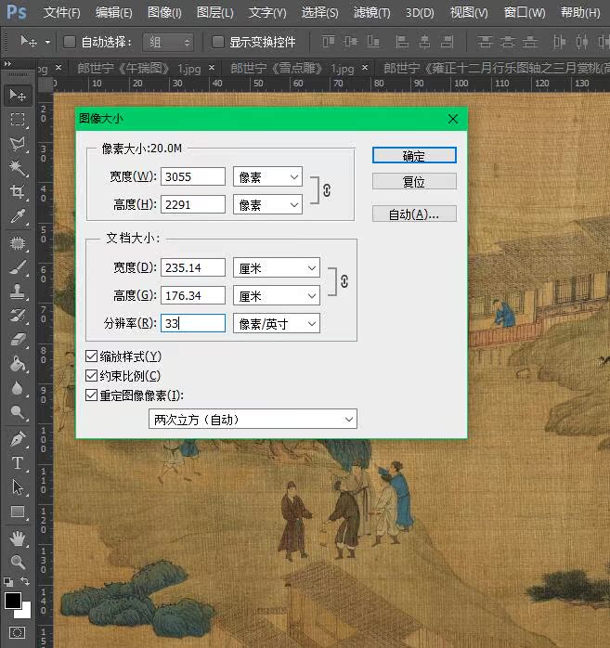Viewport: 610px width, 648px height.
Task: Open the 编辑(E) menu
Action: click(114, 13)
